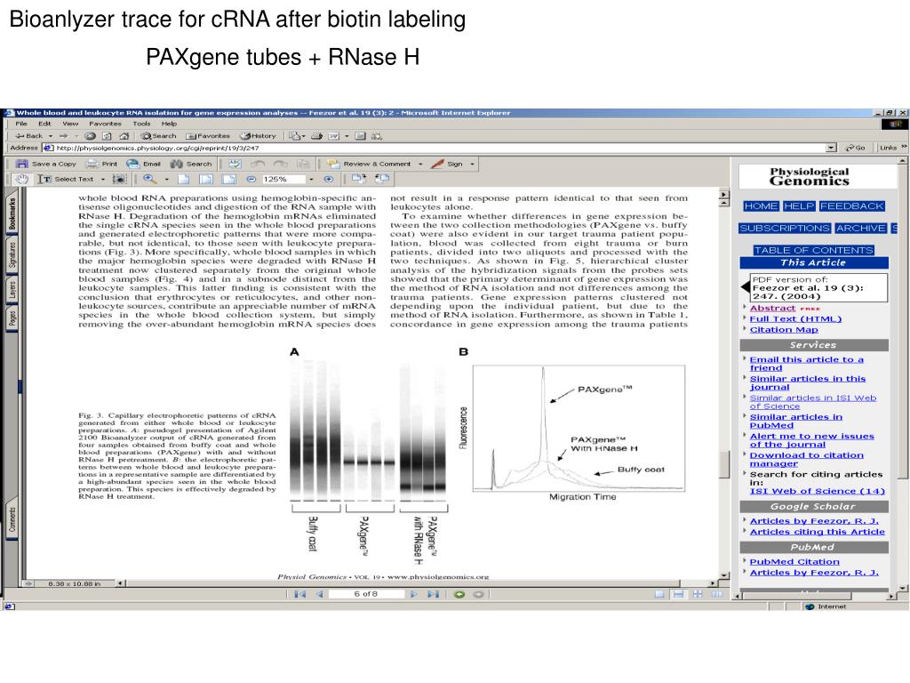Image resolution: width=910 pixels, height=683 pixels.
Task: Open the Help menu
Action: [169, 123]
